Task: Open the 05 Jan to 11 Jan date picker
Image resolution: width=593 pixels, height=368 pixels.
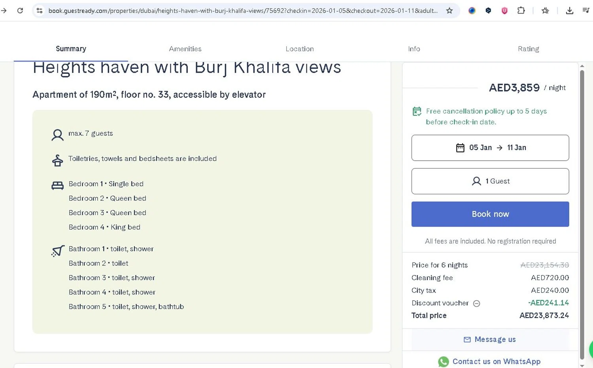Action: click(490, 148)
